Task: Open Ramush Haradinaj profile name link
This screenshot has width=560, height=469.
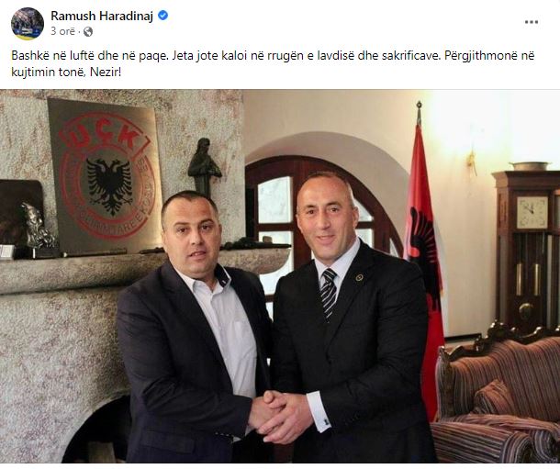Action: (102, 16)
